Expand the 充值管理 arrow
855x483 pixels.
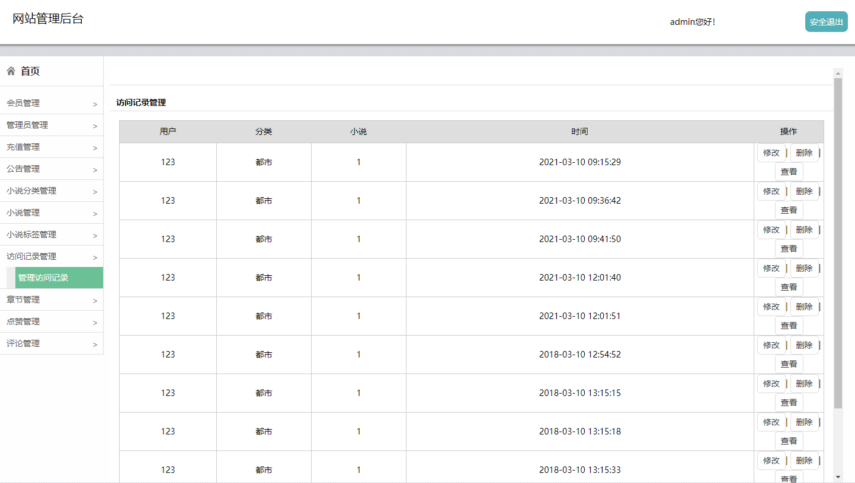95,148
